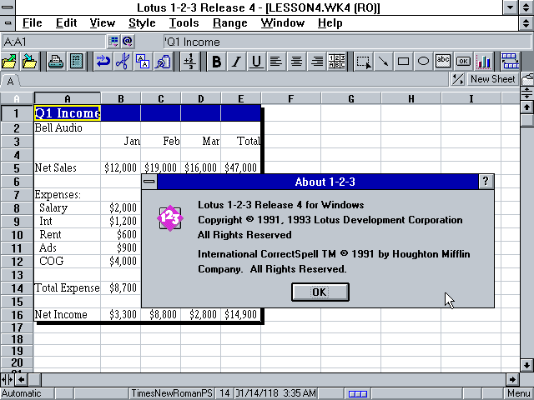Viewport: 534px width, 400px height.
Task: Select worksheet tab A
Action: 10,82
